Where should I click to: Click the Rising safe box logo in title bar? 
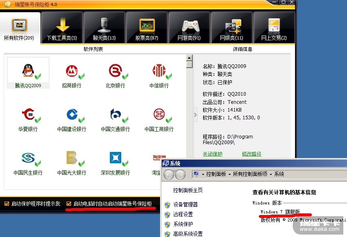pyautogui.click(x=7, y=4)
